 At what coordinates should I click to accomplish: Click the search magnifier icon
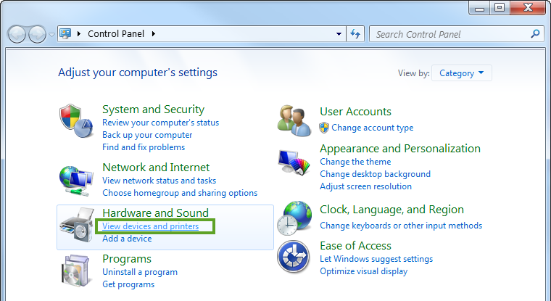535,34
